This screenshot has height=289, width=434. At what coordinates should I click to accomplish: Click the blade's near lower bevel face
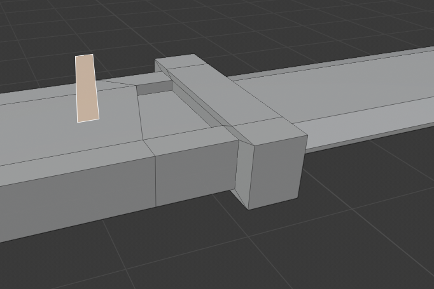(x=369, y=137)
